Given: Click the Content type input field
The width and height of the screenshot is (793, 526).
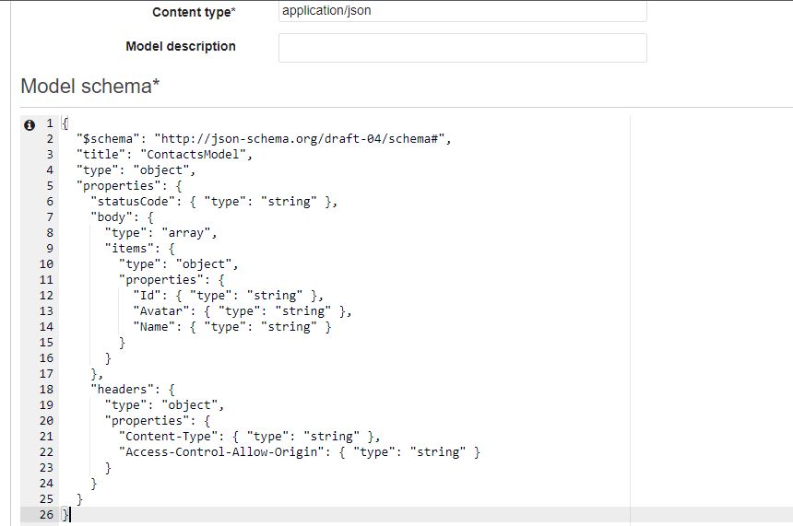Looking at the screenshot, I should point(462,11).
